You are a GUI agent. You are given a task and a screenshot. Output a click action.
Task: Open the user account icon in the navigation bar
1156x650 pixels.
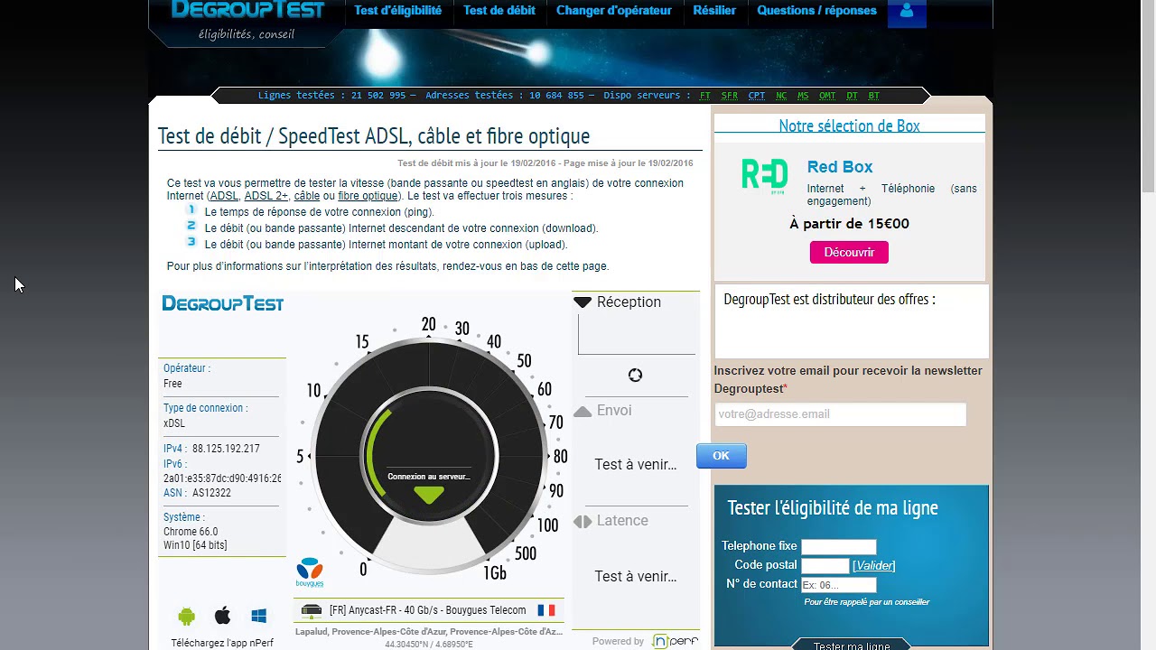(x=907, y=13)
